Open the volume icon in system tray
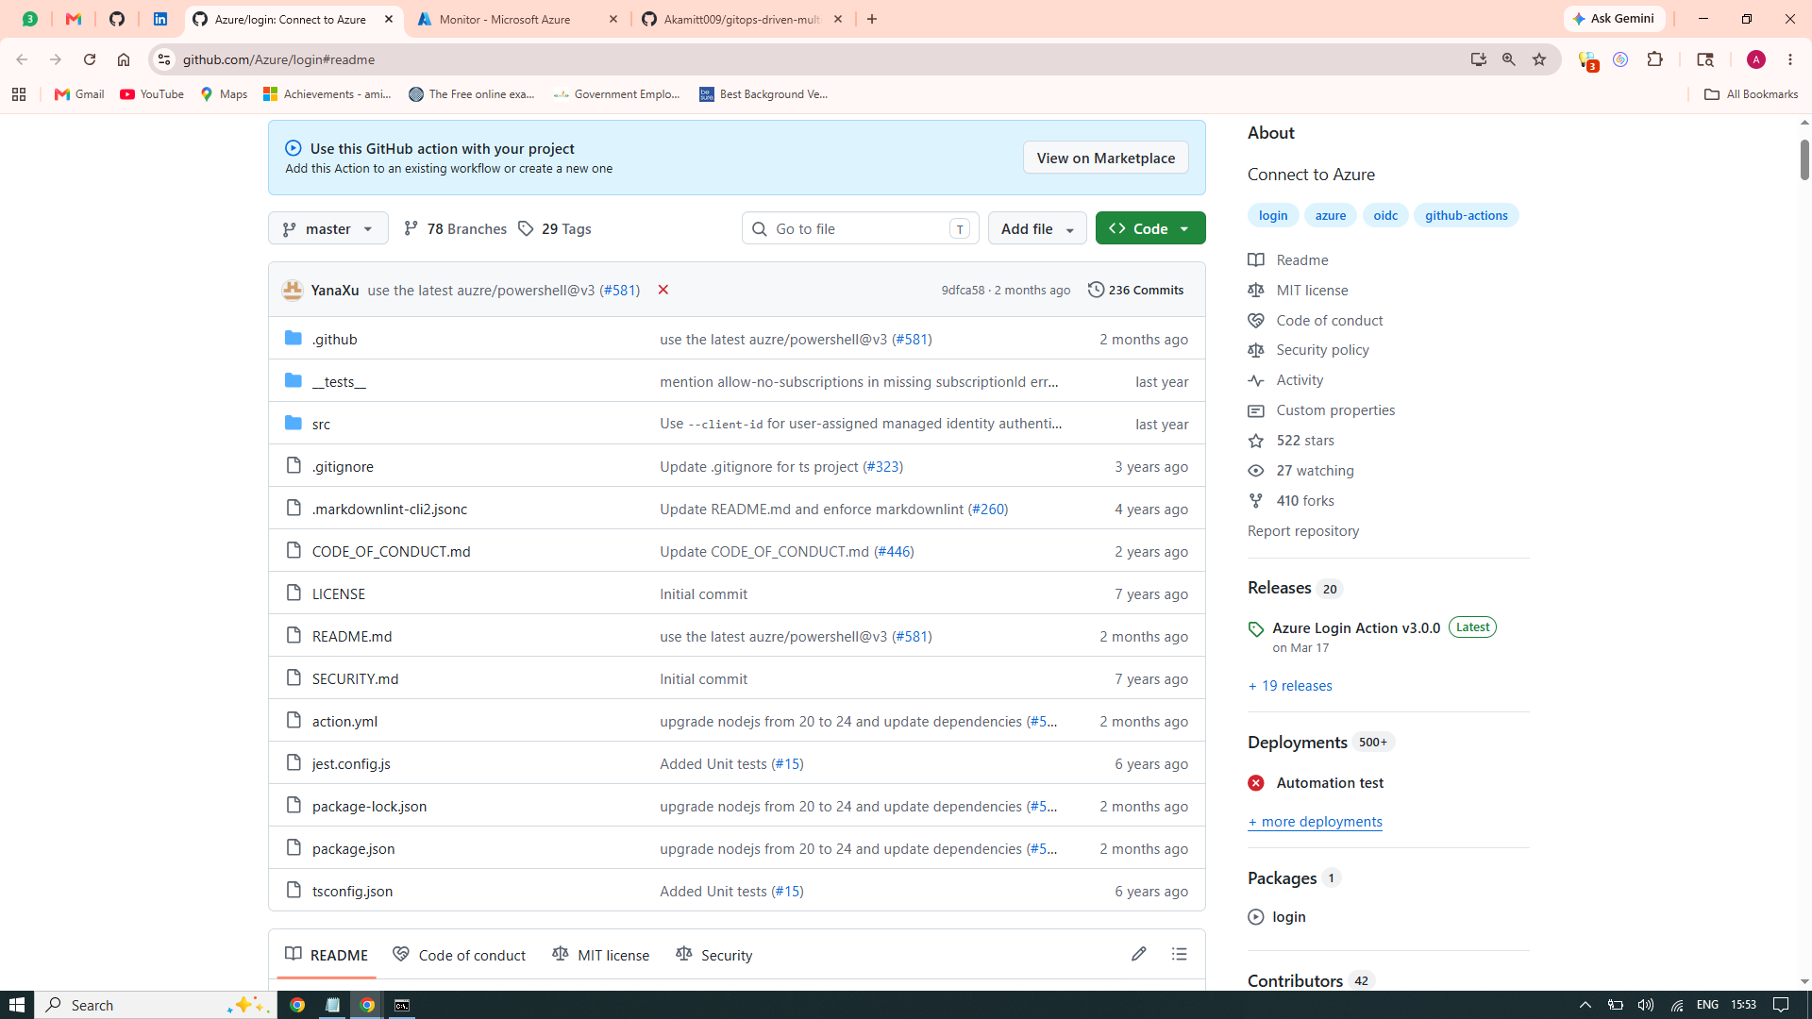This screenshot has width=1812, height=1019. [x=1646, y=1005]
